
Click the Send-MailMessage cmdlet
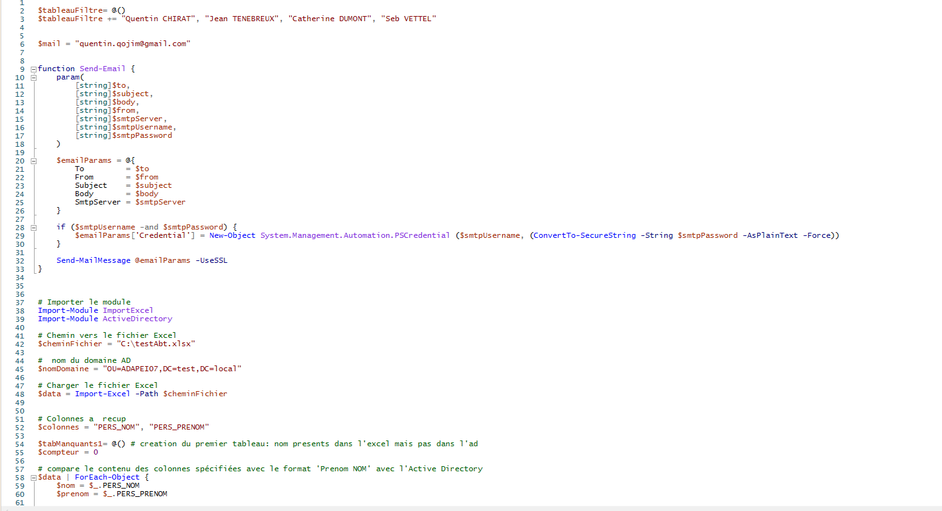(94, 260)
